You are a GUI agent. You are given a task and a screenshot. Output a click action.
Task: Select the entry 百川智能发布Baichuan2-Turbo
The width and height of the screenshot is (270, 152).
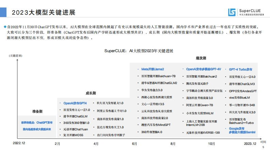click(x=241, y=121)
